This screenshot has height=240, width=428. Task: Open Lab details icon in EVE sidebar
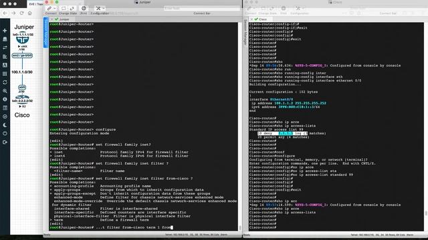point(5,108)
